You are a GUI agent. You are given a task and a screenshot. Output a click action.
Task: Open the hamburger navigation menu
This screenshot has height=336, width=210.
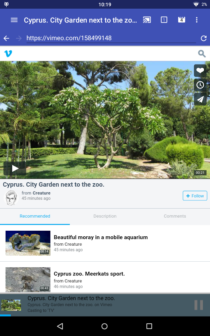pos(14,20)
